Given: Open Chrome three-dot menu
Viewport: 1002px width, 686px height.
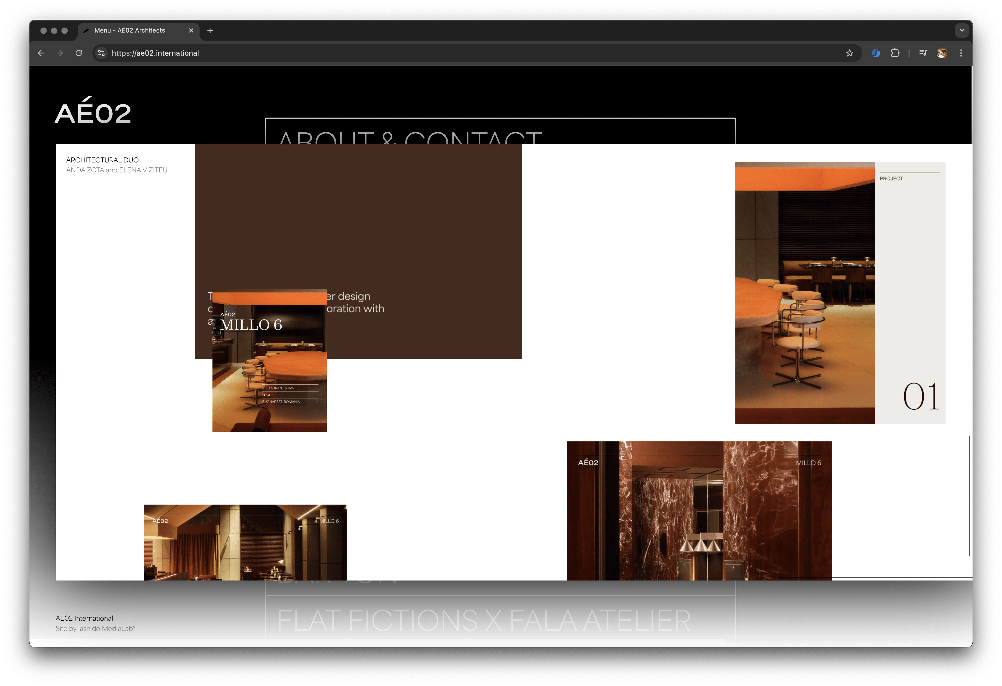Looking at the screenshot, I should pyautogui.click(x=961, y=53).
